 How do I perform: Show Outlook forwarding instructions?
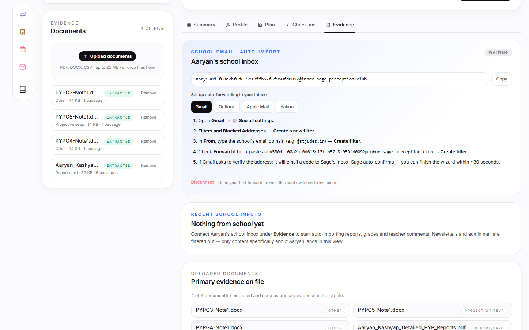(x=227, y=107)
